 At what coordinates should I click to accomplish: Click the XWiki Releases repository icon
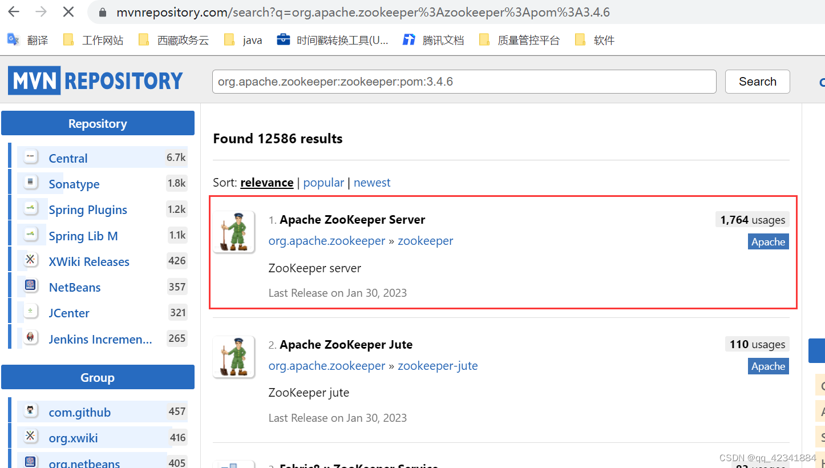coord(30,259)
